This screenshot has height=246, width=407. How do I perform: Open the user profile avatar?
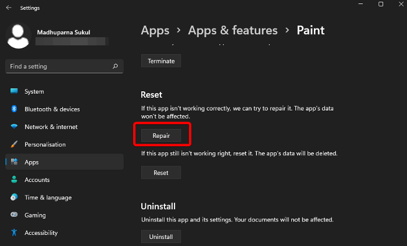(19, 35)
